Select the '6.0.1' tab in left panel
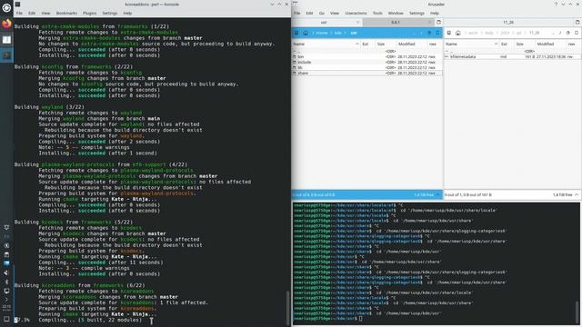The width and height of the screenshot is (582, 327). point(396,22)
